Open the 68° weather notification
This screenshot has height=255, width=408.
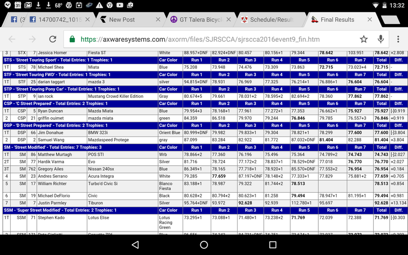coord(59,5)
